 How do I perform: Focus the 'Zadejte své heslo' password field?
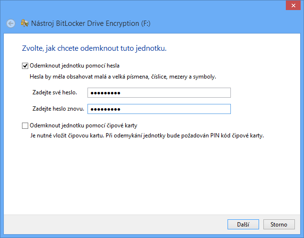pyautogui.click(x=159, y=93)
